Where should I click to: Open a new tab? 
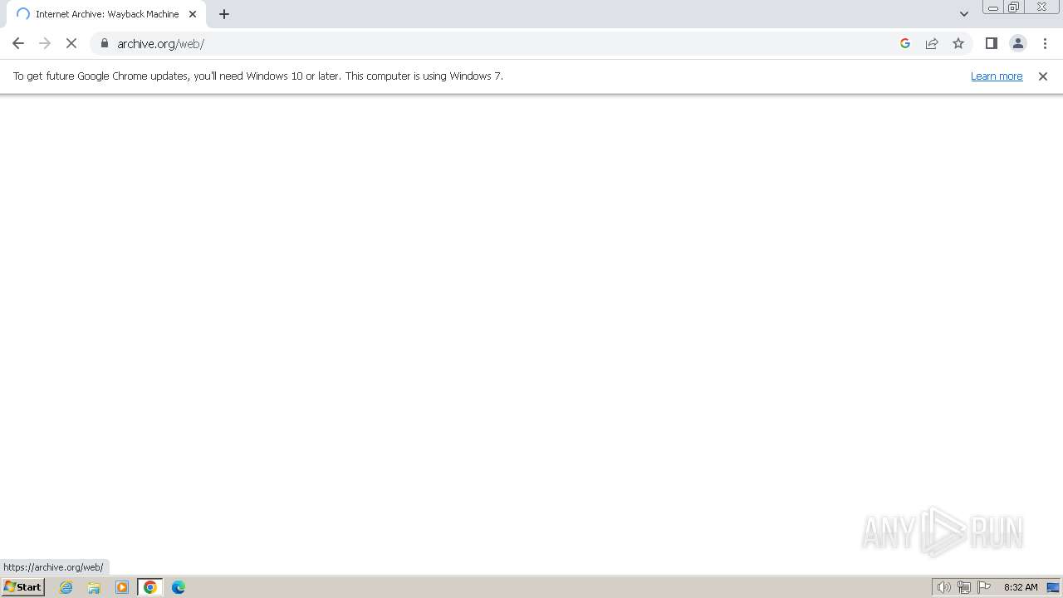[224, 14]
